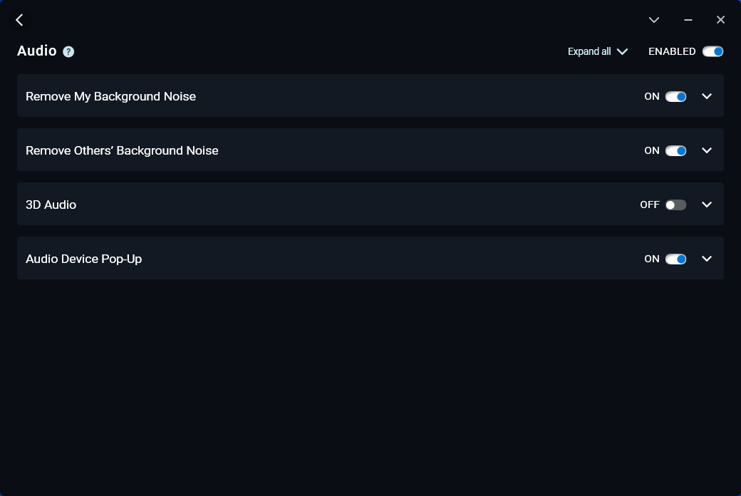Expand the Remove Others' Background Noise chevron
The height and width of the screenshot is (496, 741).
tap(707, 150)
